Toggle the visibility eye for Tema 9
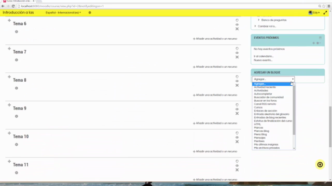The image size is (332, 186). 237,109
